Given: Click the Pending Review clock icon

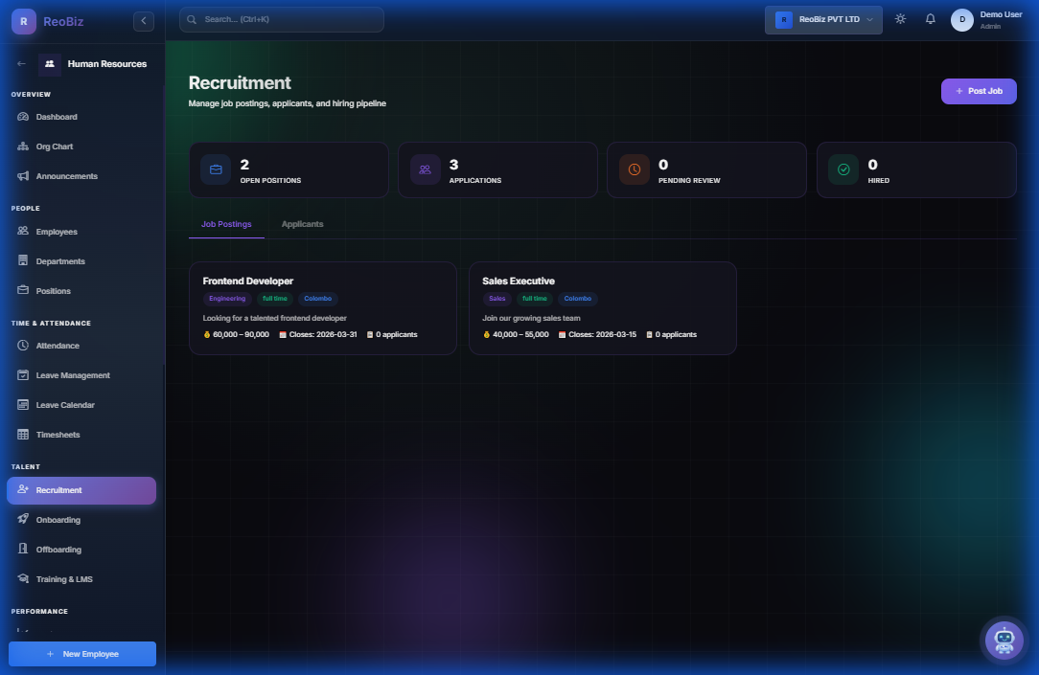Looking at the screenshot, I should click(634, 169).
